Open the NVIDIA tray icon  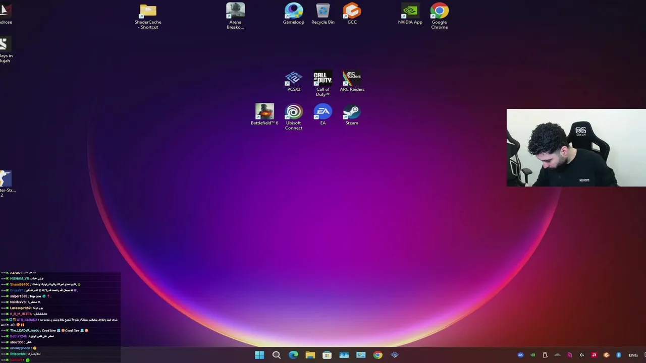pos(532,355)
